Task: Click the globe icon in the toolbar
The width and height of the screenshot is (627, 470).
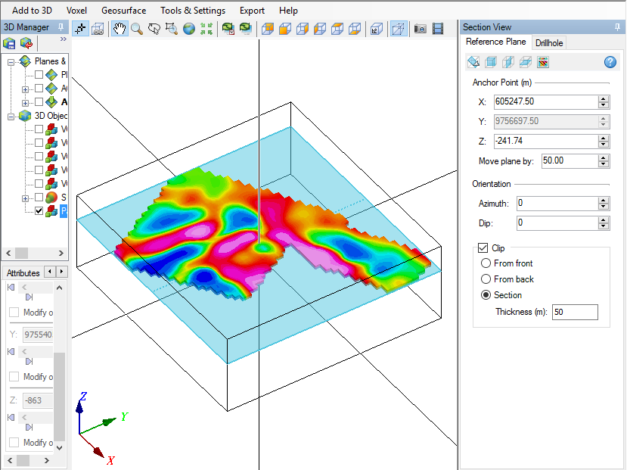Action: pos(188,29)
